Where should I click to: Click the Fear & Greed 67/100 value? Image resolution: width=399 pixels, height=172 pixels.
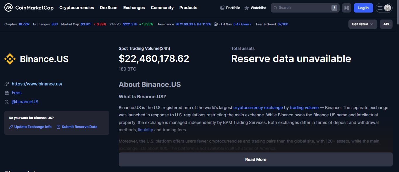coord(283,24)
